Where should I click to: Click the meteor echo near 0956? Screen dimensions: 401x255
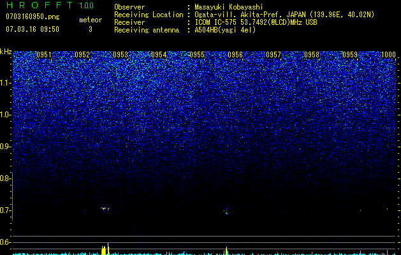point(226,212)
